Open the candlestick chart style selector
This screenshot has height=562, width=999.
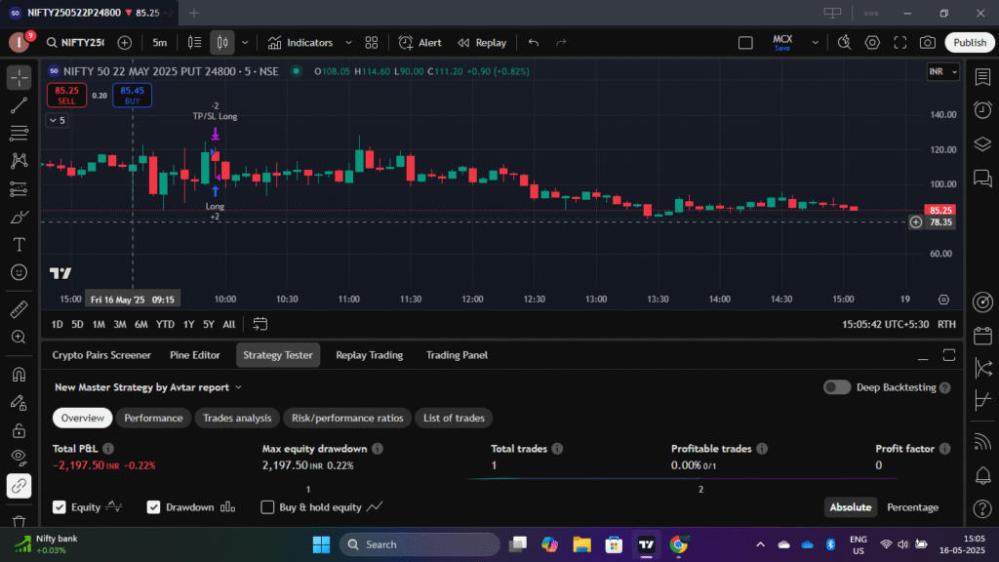click(222, 43)
